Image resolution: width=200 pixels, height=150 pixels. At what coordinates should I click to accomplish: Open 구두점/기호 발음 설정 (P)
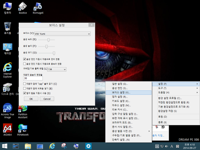point(129,135)
